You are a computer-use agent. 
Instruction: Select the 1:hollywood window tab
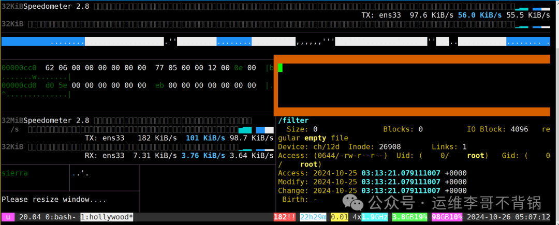pos(107,217)
